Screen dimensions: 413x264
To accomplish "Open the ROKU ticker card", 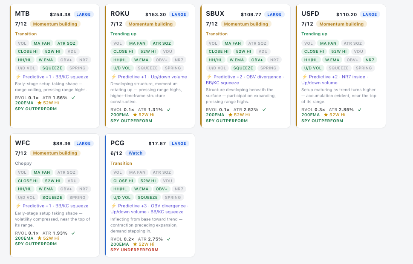I will pyautogui.click(x=150, y=66).
